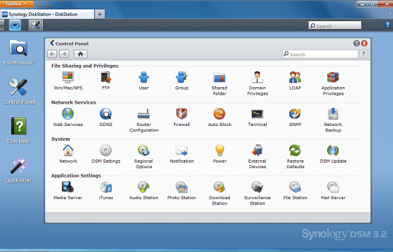Screen dimensions: 393x252
Task: Open Photo Station settings
Action: [181, 187]
